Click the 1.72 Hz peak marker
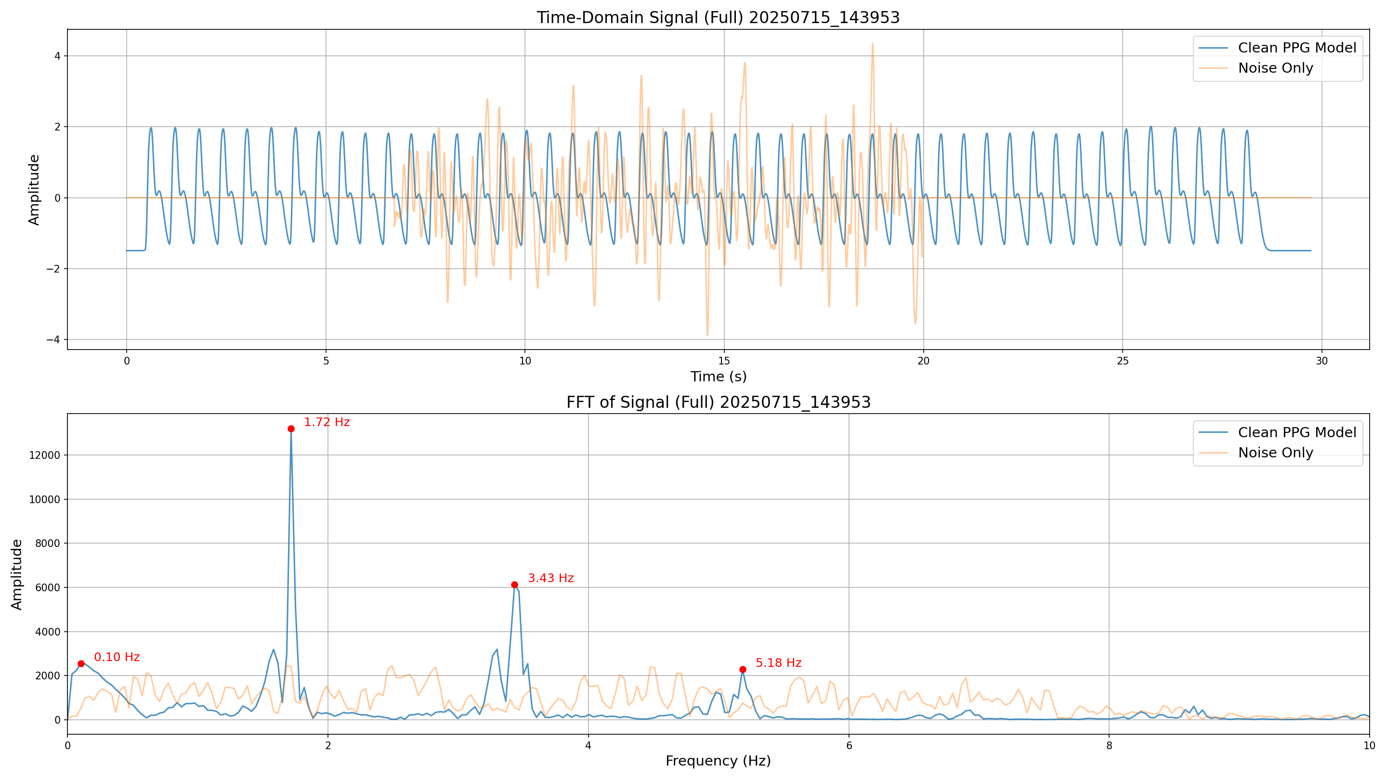Image resolution: width=1387 pixels, height=780 pixels. coord(291,429)
